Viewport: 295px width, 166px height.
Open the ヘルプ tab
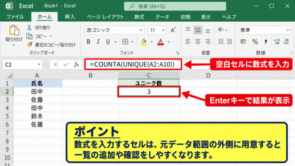point(229,17)
